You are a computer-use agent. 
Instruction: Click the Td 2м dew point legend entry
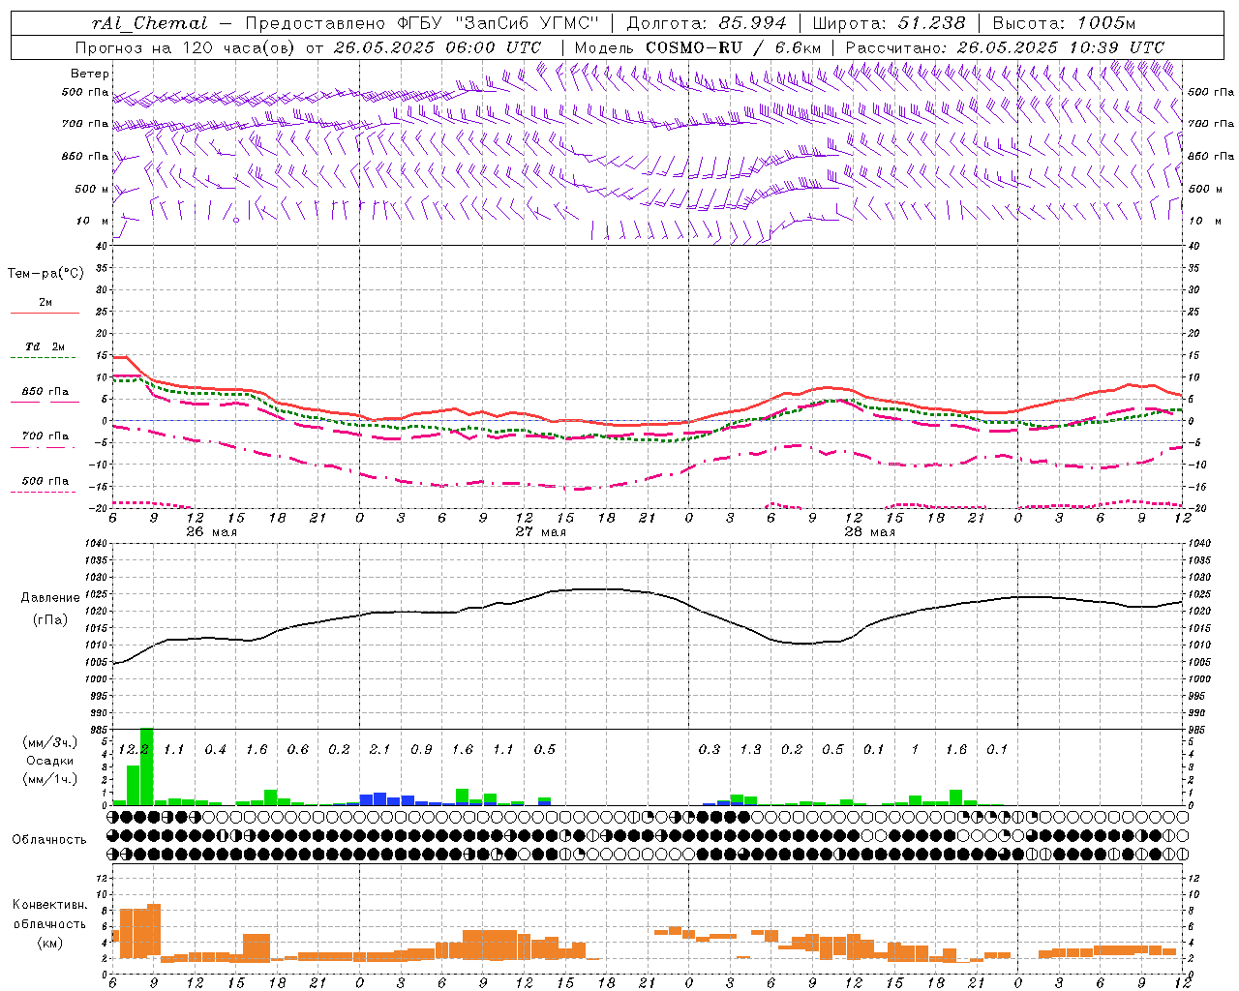pos(45,347)
